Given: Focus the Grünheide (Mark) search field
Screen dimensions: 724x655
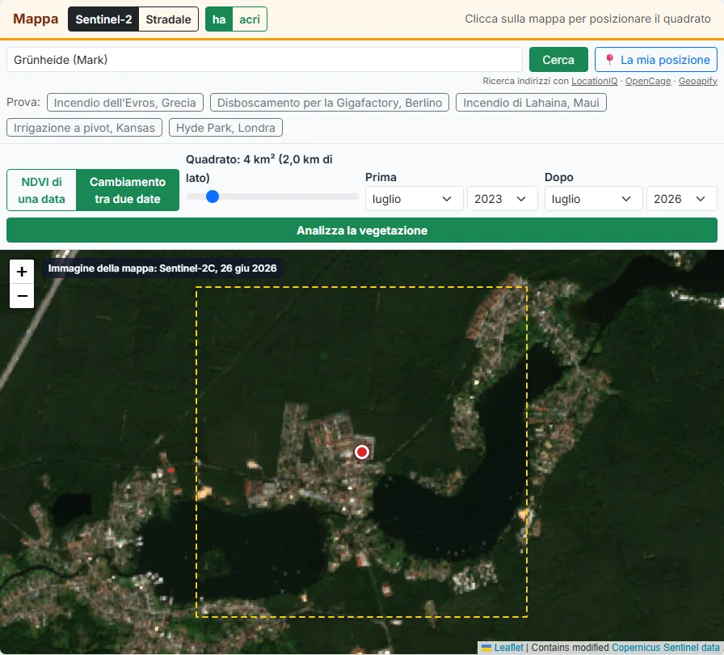Looking at the screenshot, I should click(x=264, y=60).
